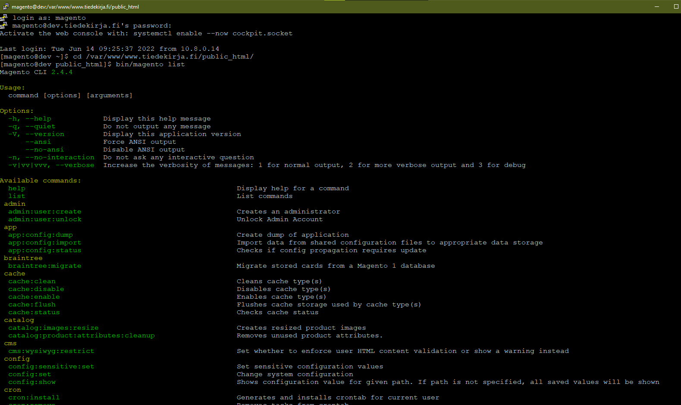Click 'app:config:import' command
This screenshot has height=405, width=681.
coord(45,243)
